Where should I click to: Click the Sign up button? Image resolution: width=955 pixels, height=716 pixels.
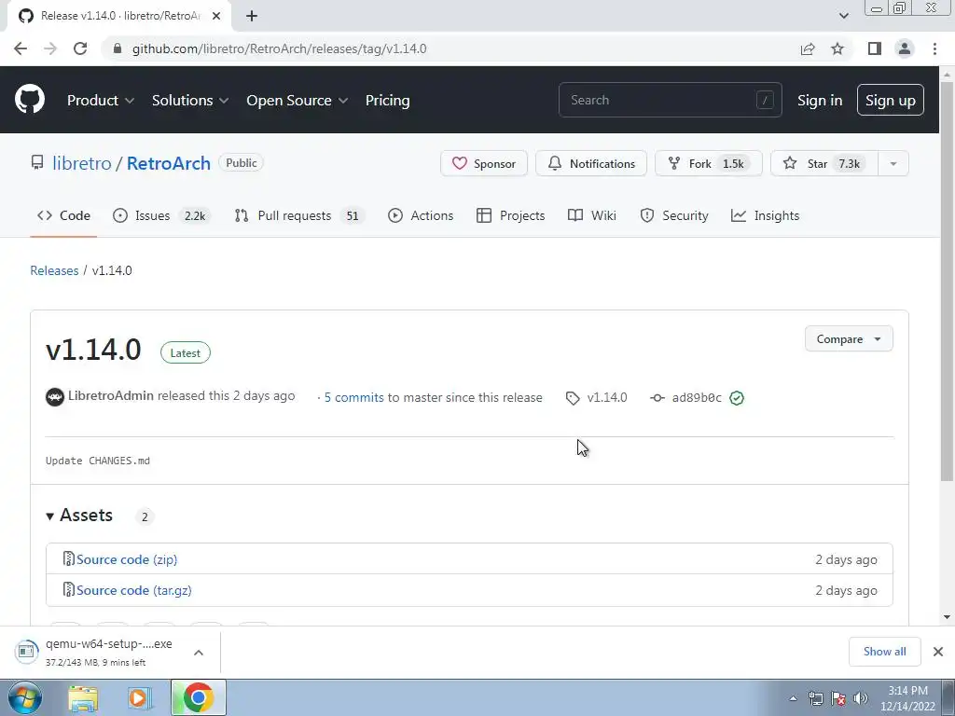(x=890, y=100)
